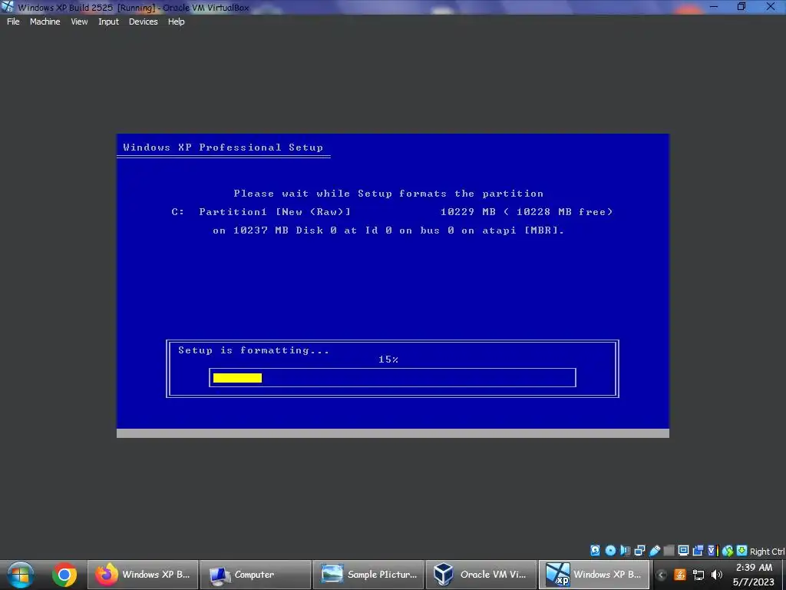Click the mouse integration status icon
This screenshot has height=590, width=786.
728,550
